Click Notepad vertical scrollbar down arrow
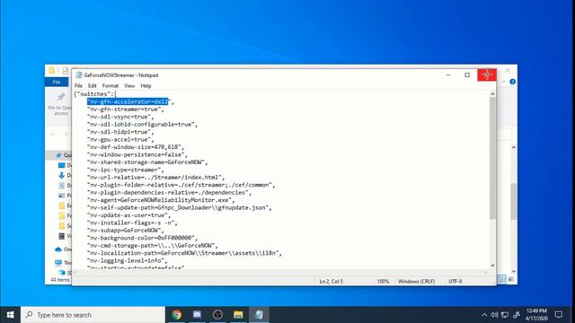 [x=492, y=266]
